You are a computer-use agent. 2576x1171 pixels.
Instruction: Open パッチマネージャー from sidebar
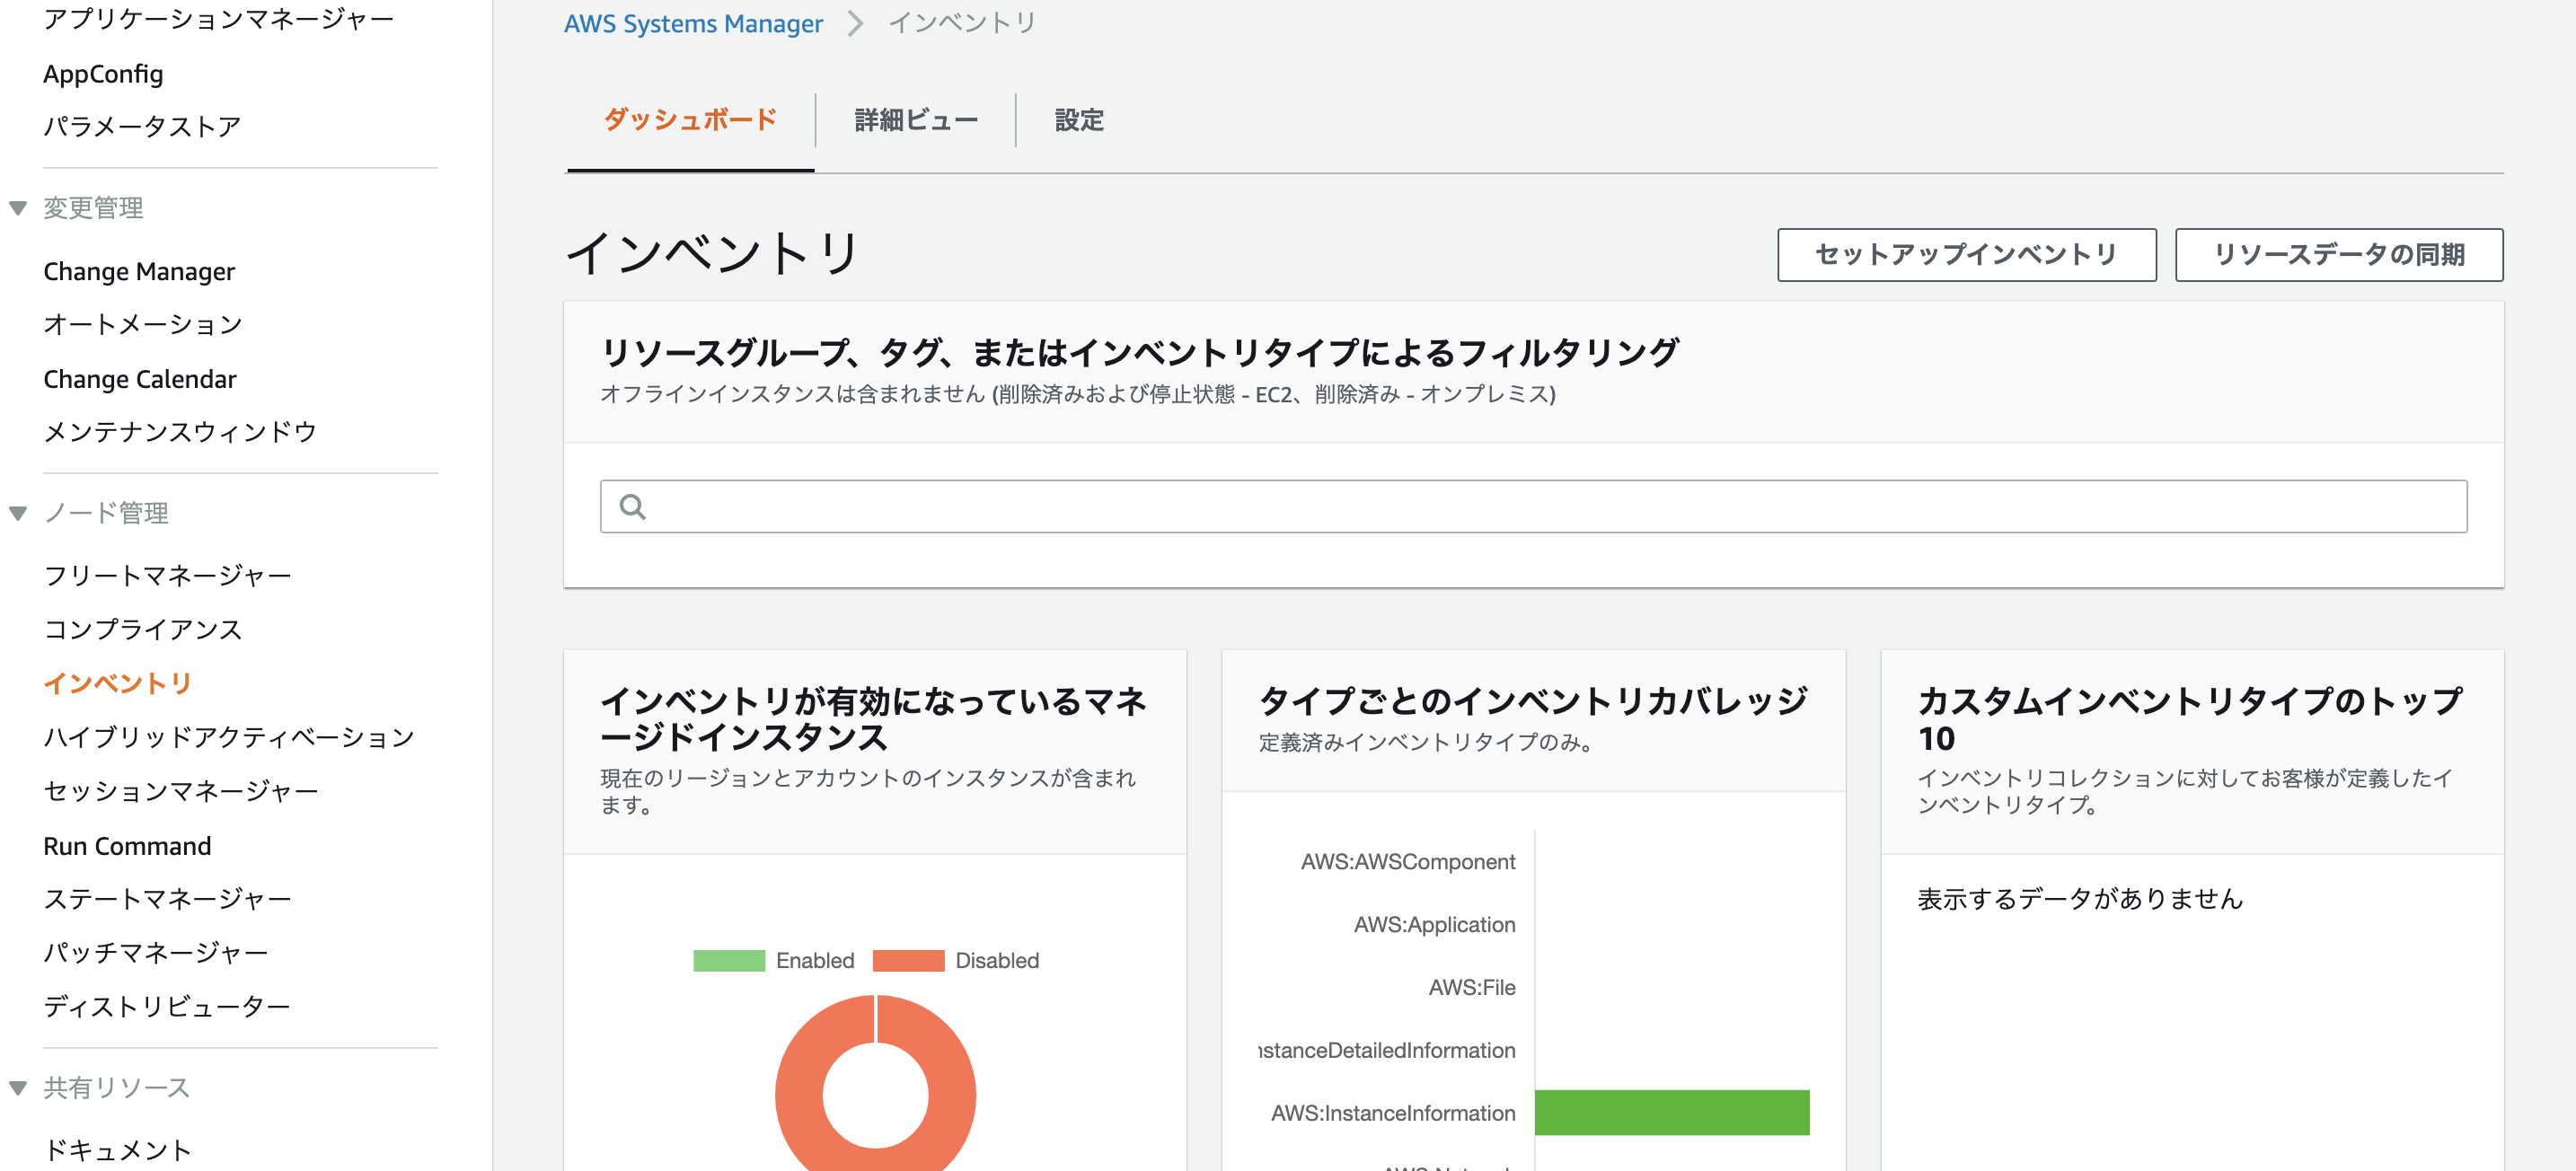pyautogui.click(x=155, y=952)
